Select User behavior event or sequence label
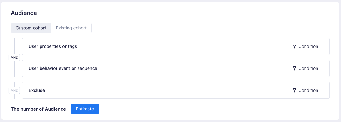 [63, 68]
